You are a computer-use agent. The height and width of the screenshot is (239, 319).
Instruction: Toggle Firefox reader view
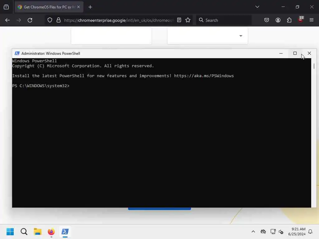(179, 20)
